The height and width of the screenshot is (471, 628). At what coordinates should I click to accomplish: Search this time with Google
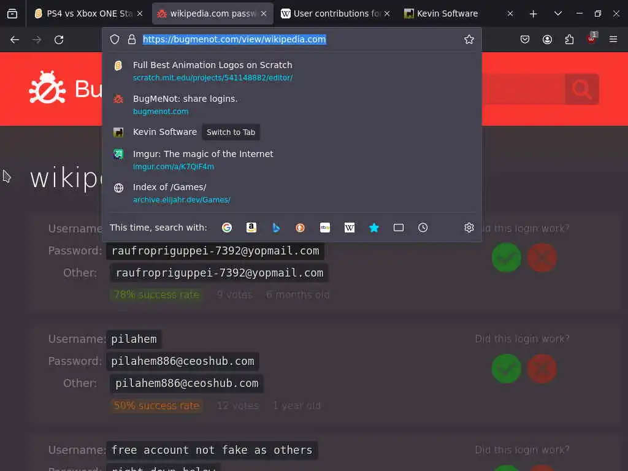tap(227, 228)
